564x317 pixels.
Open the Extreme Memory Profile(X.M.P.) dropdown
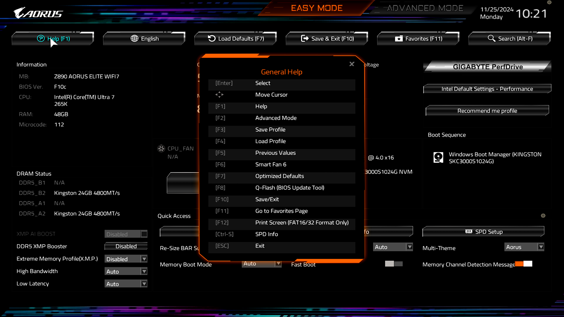point(144,259)
